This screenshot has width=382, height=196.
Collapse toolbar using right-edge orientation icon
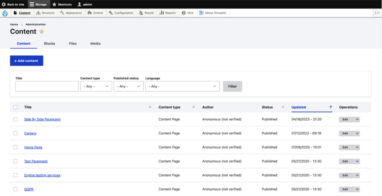point(378,13)
